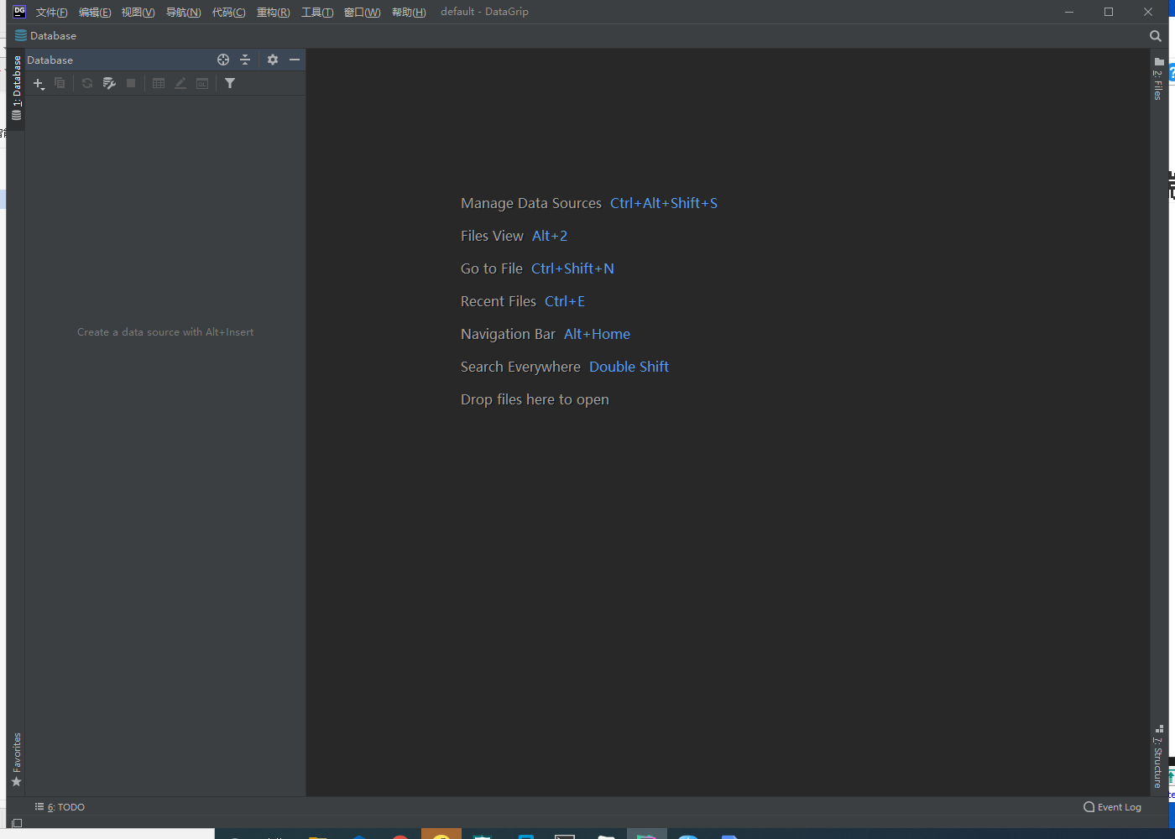Maximize the DataGrip window
This screenshot has height=839, width=1175.
(1109, 12)
